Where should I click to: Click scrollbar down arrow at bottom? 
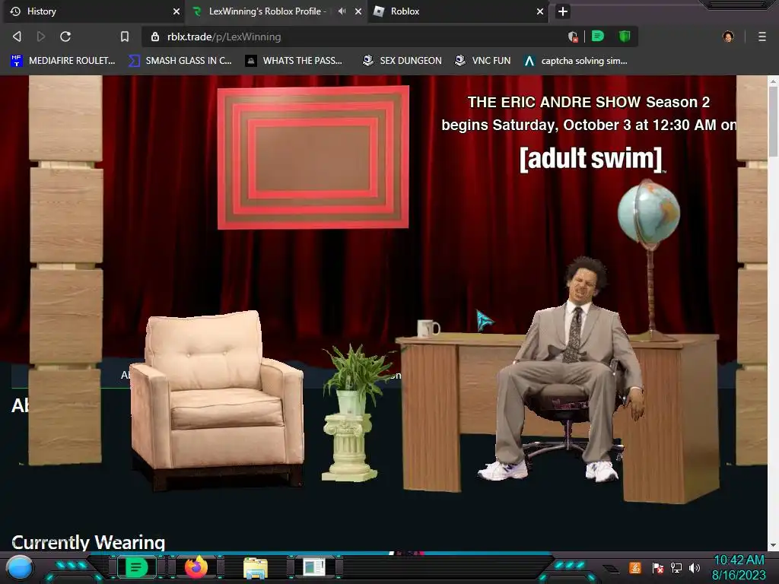pos(773,546)
